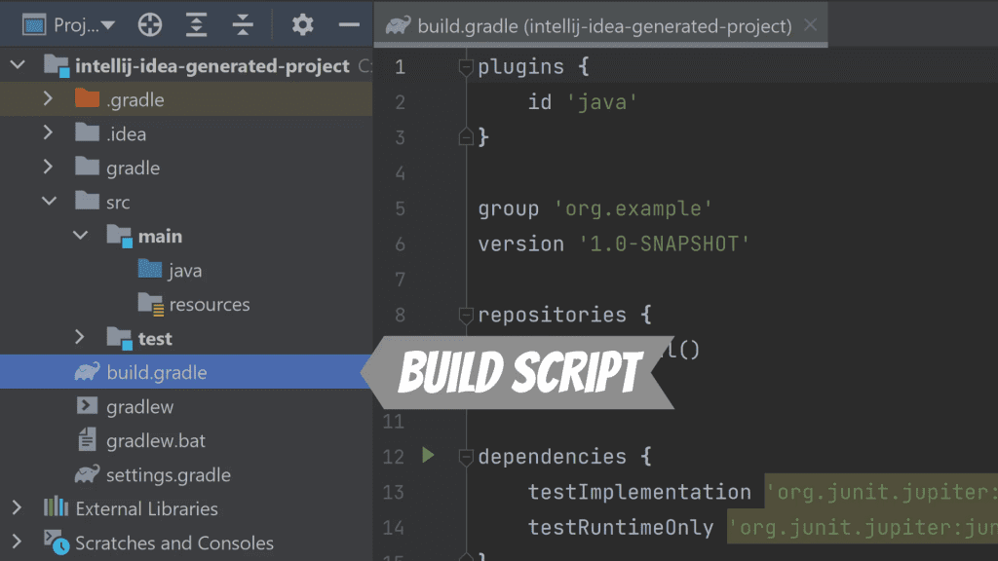This screenshot has width=998, height=561.
Task: Click line number 6 in the editor gutter
Action: click(400, 243)
